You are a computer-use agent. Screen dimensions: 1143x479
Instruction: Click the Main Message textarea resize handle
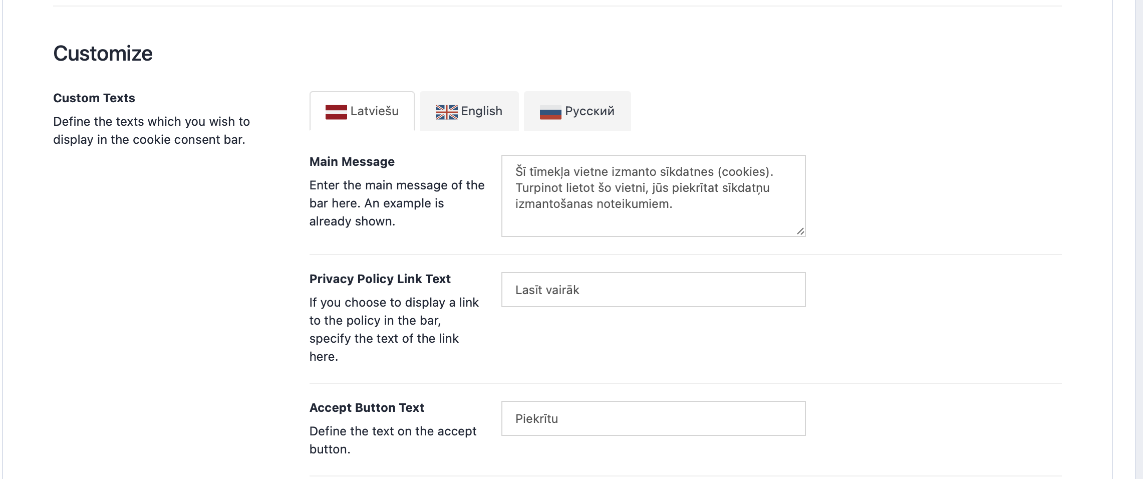click(x=800, y=231)
